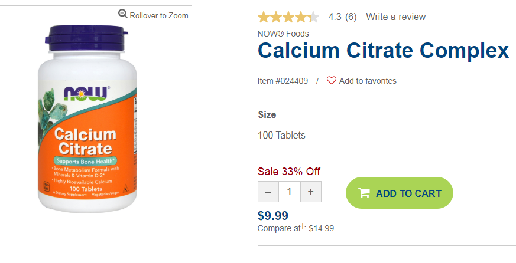516x263 pixels.
Task: Select the 100 Tablets size option
Action: click(282, 135)
